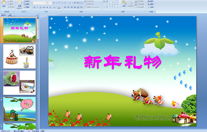
Task: Open the font name combo box
Action: [x=39, y=3]
